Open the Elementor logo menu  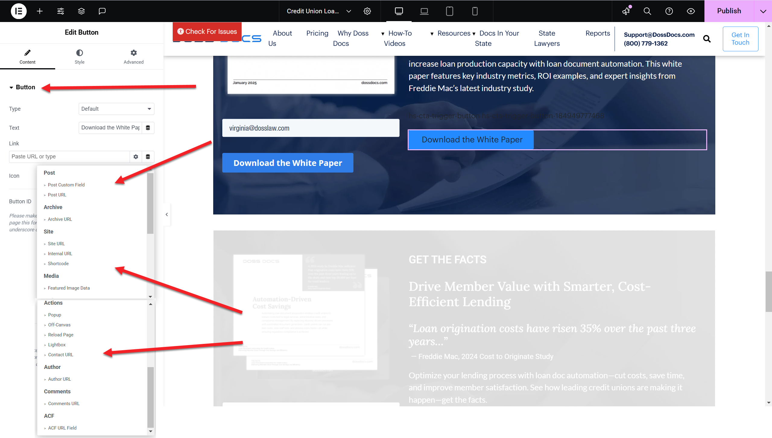[x=19, y=11]
